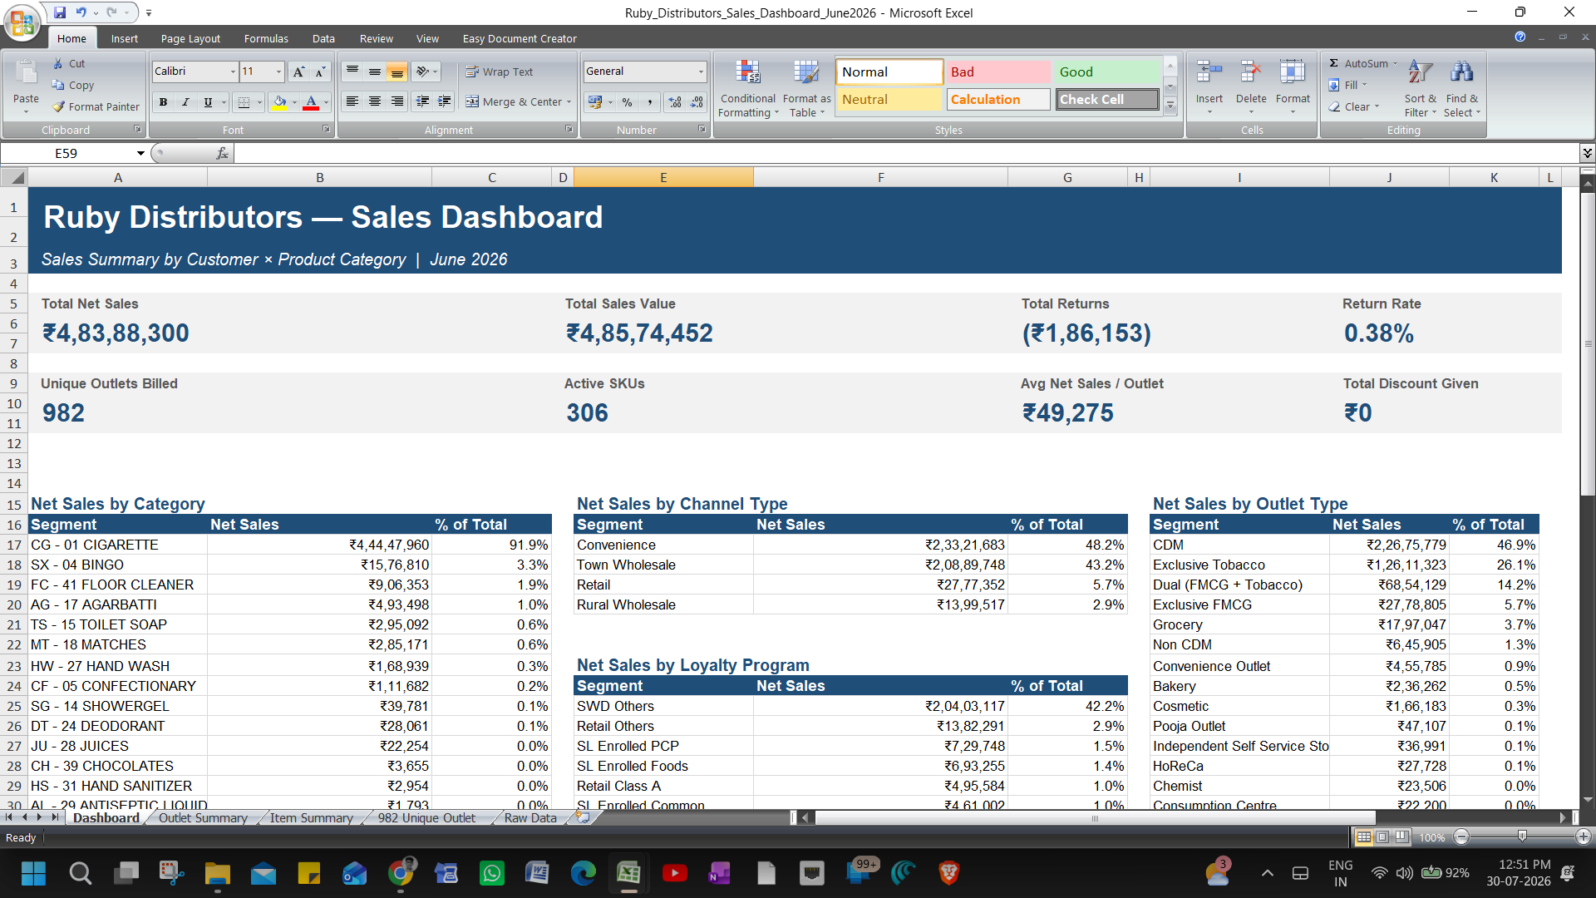
Task: Click the Windows Start button
Action: pos(34,873)
